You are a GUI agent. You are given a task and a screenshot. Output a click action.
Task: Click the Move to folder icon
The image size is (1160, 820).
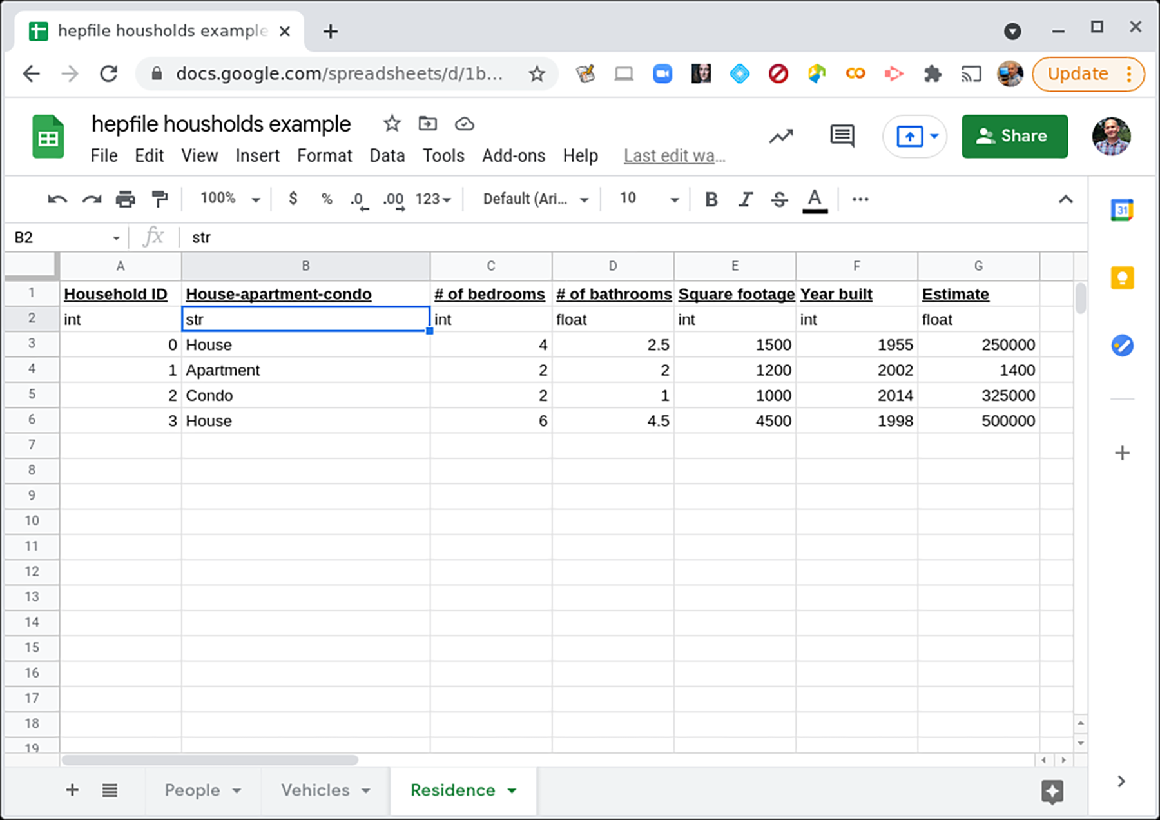pos(428,123)
